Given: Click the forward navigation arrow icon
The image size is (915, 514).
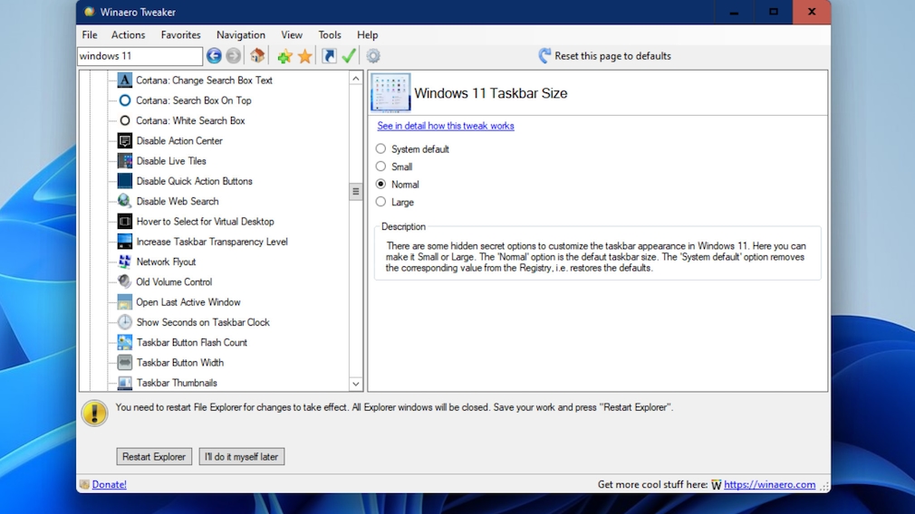Looking at the screenshot, I should 234,56.
